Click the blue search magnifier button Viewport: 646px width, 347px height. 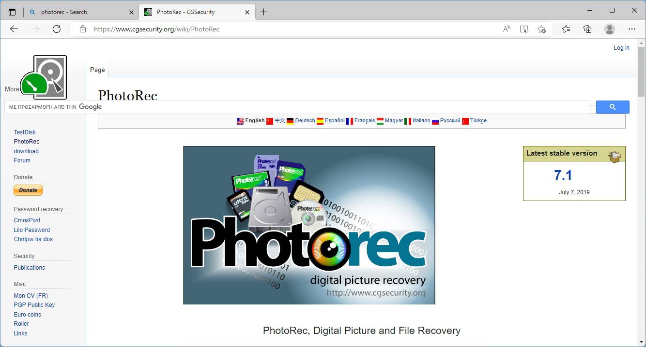(613, 107)
